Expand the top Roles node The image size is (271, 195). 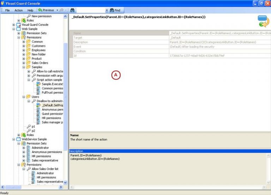(19, 20)
